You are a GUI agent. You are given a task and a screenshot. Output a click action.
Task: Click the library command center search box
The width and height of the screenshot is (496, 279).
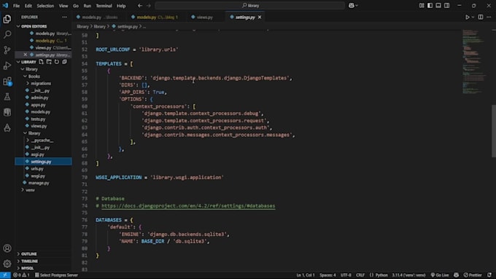(250, 6)
